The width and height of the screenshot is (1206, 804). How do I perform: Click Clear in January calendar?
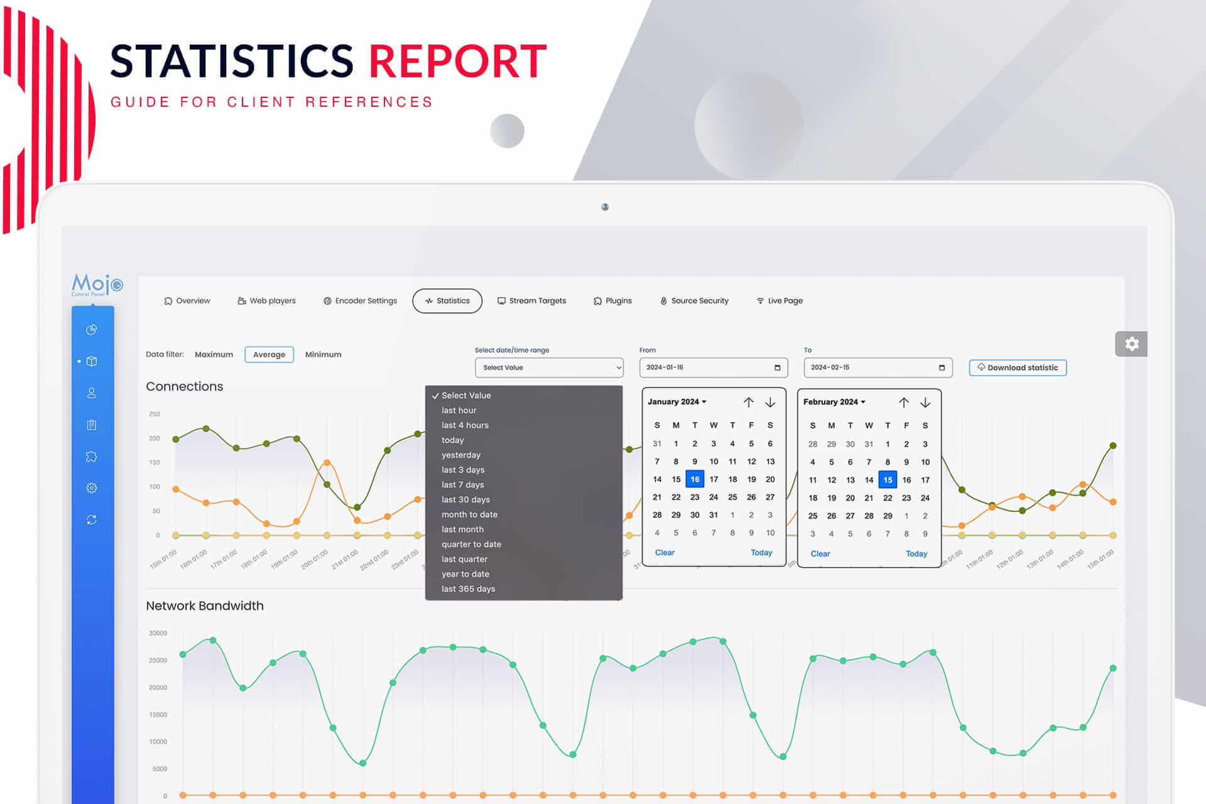(665, 553)
